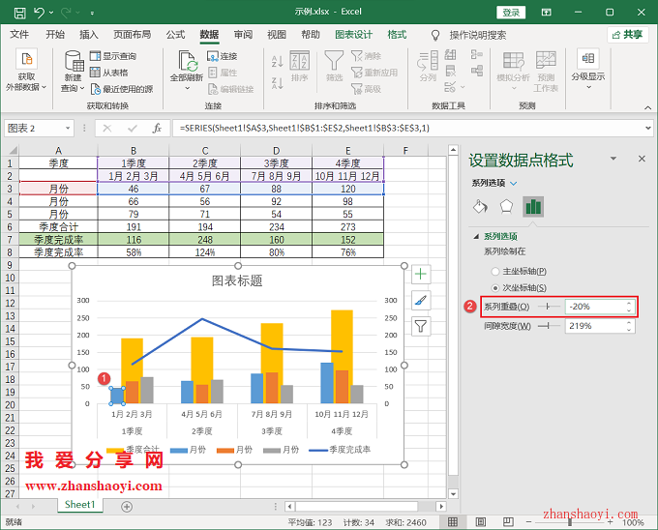Screen dimensions: 658x530
Task: Click Text to Columns (分列)
Action: point(428,66)
